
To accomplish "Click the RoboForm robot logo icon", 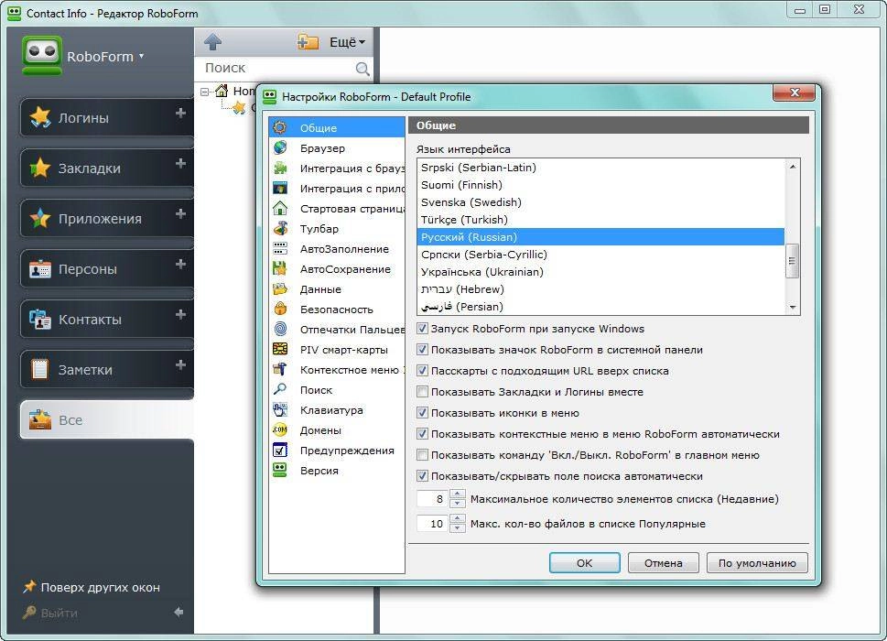I will [x=42, y=56].
